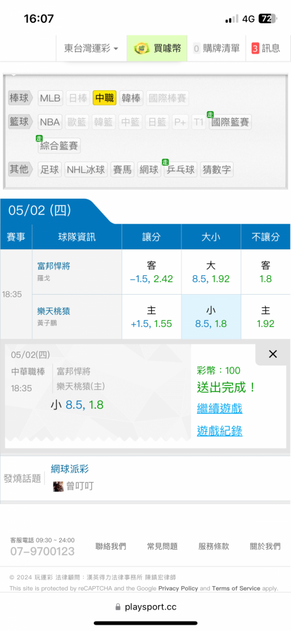Image resolution: width=291 pixels, height=631 pixels.
Task: Select the 猜數字 category
Action: pos(217,169)
